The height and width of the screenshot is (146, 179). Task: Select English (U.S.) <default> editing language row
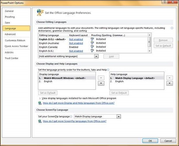(x=93, y=39)
